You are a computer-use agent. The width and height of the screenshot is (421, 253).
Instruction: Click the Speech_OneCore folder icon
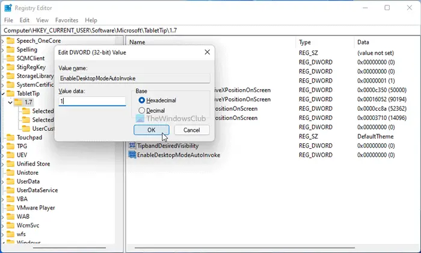coord(10,41)
